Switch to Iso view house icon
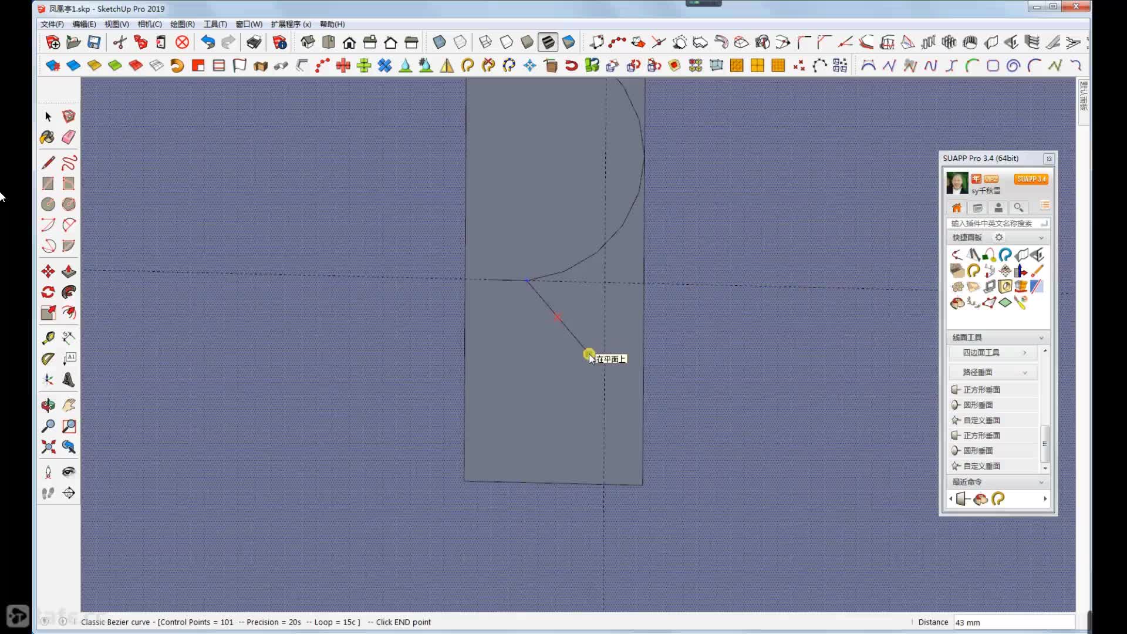This screenshot has height=634, width=1127. [x=308, y=42]
